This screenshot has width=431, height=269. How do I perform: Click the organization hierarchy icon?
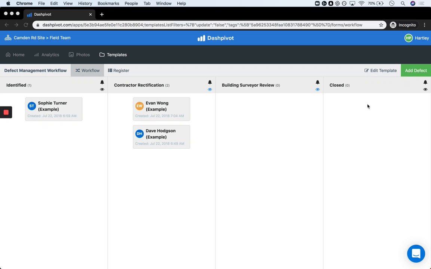[x=8, y=38]
